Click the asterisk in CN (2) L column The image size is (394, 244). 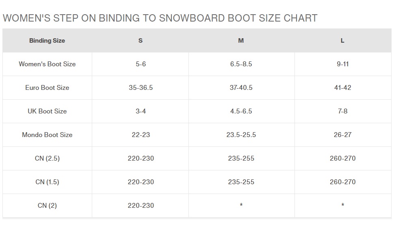[x=342, y=206]
